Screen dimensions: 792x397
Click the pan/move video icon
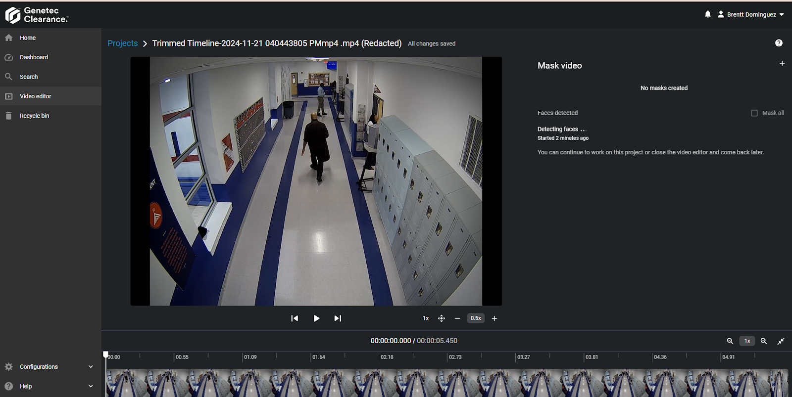(x=442, y=318)
